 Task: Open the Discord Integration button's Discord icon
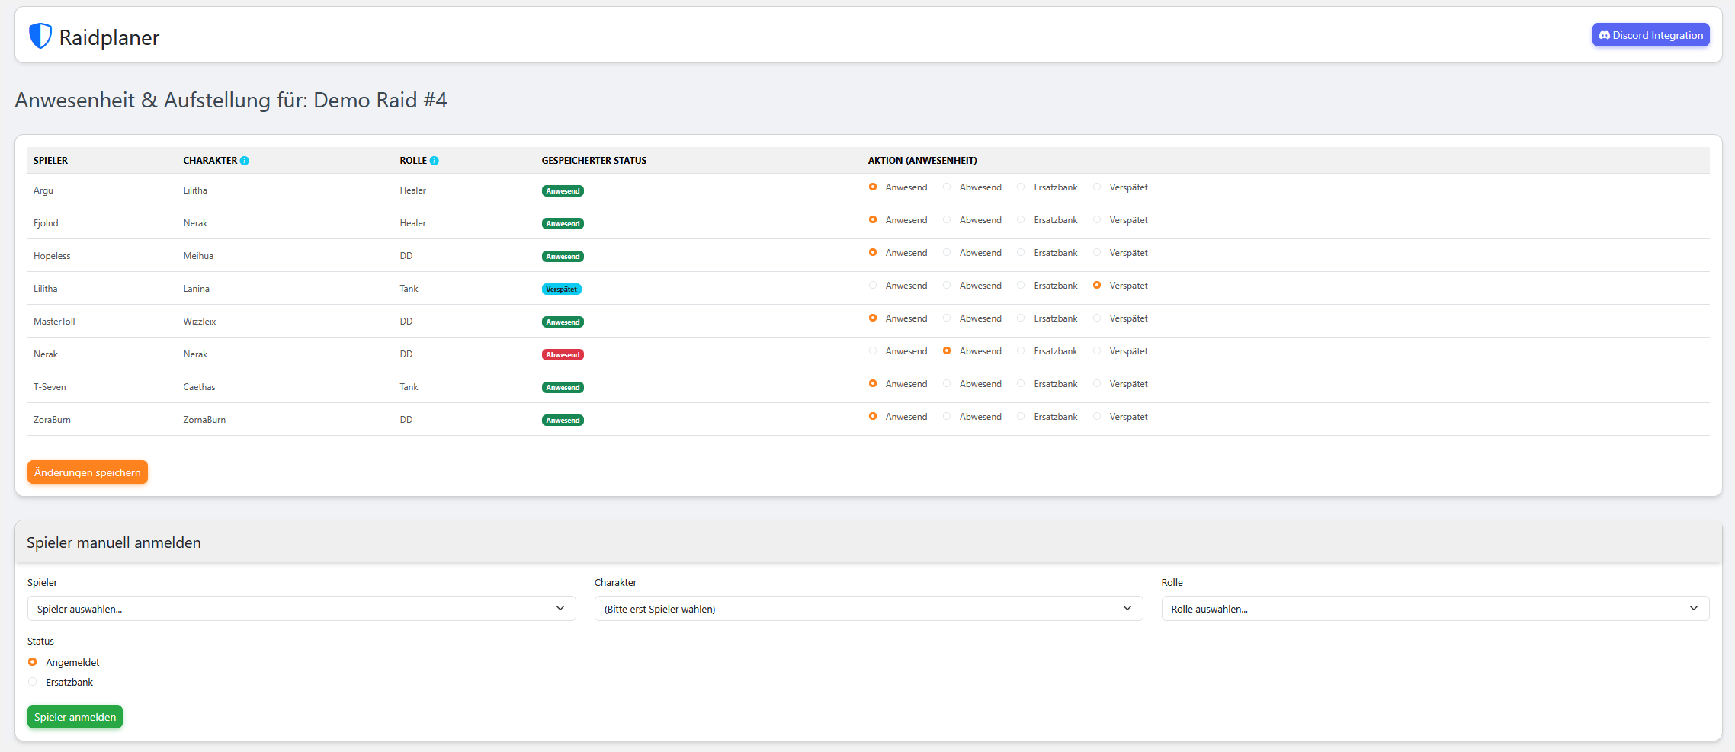1604,34
